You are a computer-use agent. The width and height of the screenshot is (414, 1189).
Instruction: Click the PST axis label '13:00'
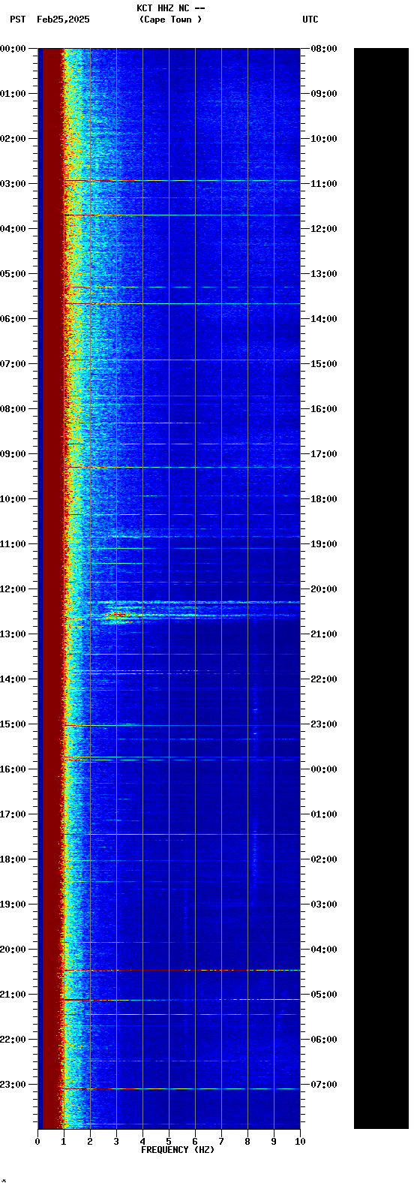click(x=13, y=634)
